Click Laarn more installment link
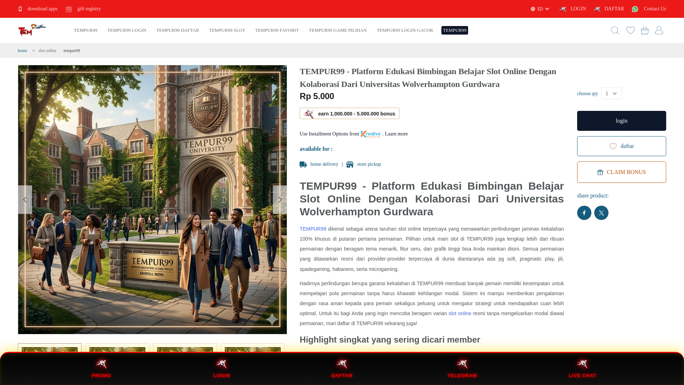The height and width of the screenshot is (385, 684). tap(396, 134)
